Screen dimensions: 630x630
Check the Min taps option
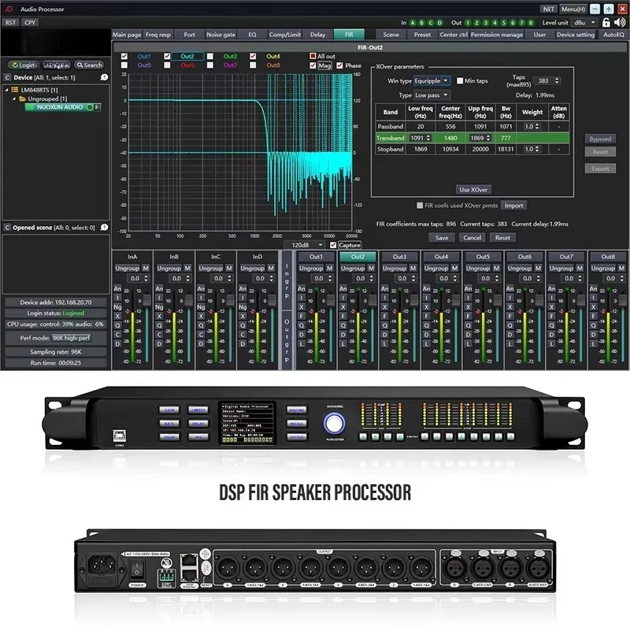click(x=460, y=81)
